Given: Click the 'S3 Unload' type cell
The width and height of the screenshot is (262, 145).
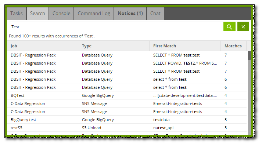Looking at the screenshot, I should point(91,128).
